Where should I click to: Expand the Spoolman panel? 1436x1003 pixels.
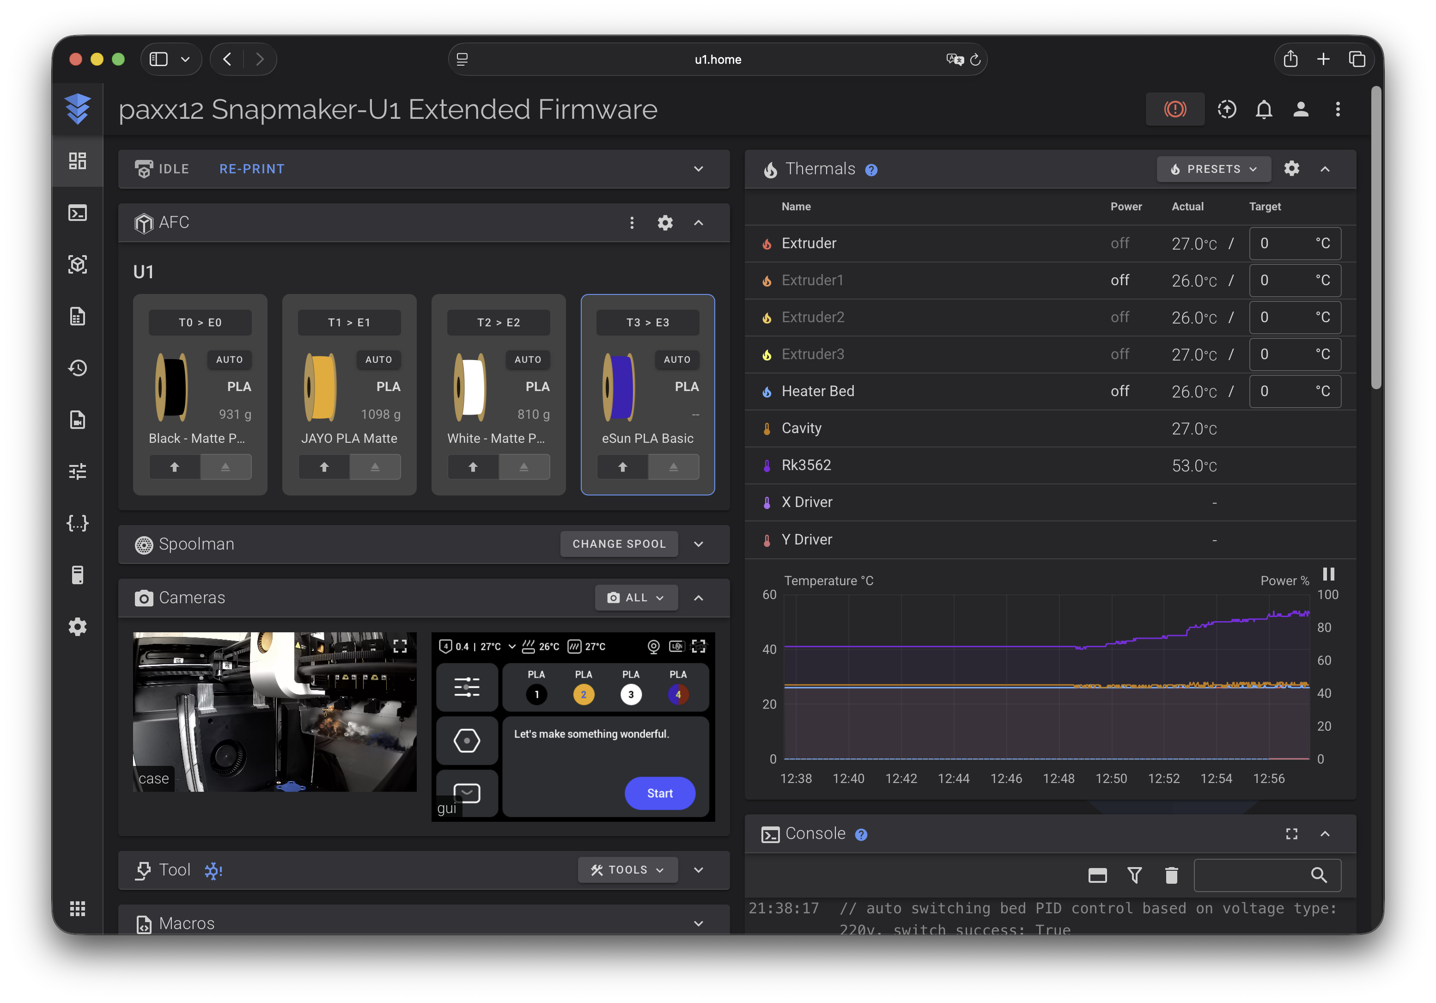click(x=699, y=544)
